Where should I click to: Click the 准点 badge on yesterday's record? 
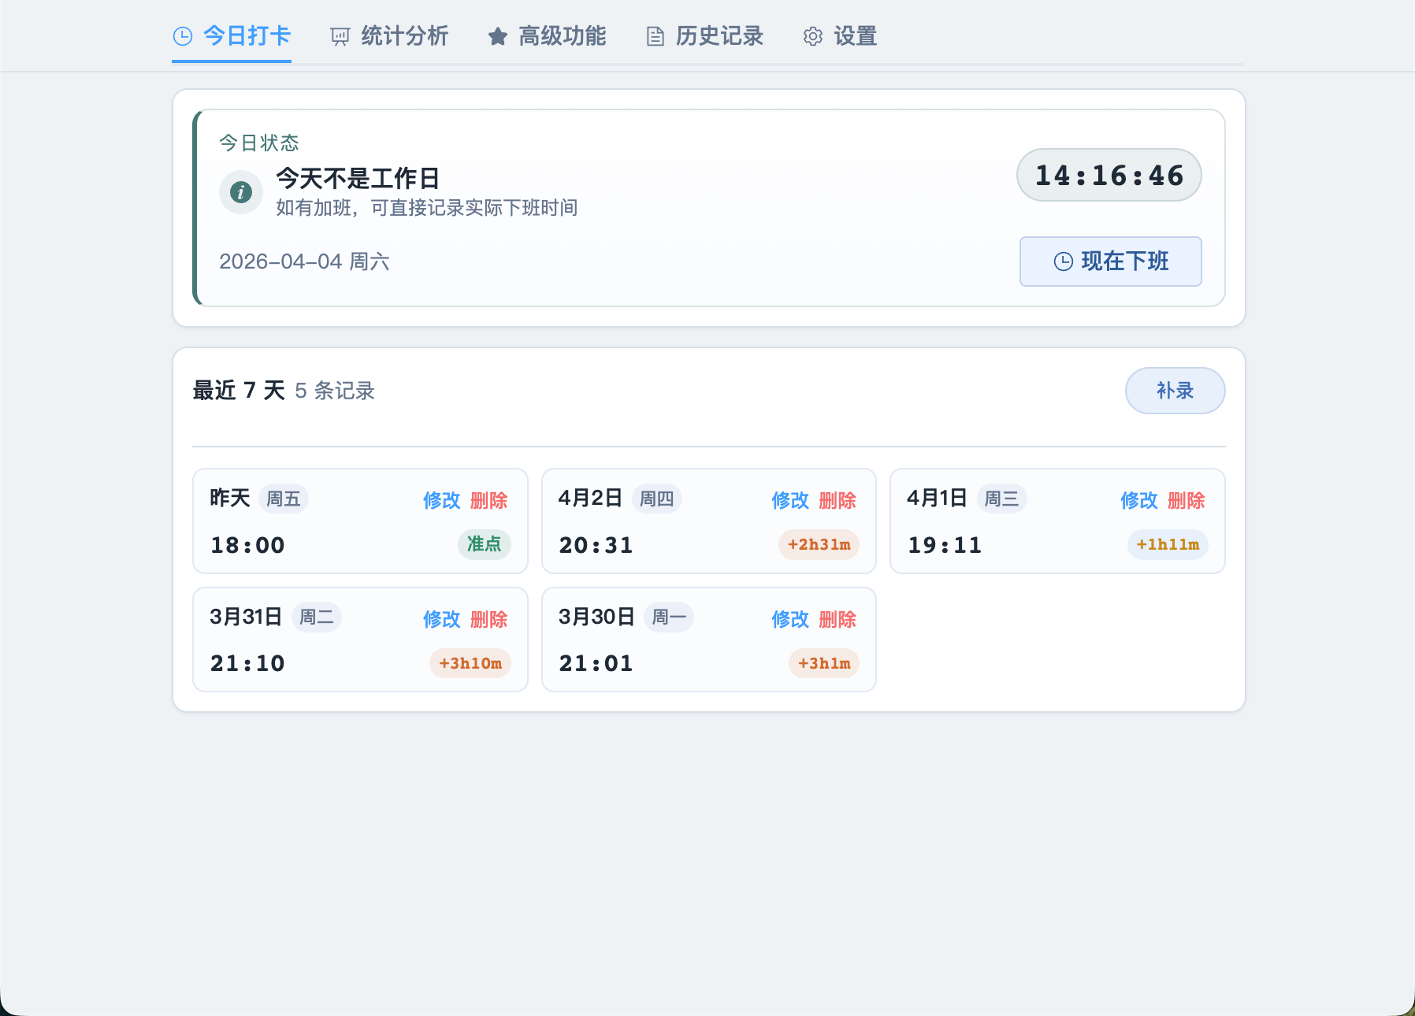[x=484, y=544]
